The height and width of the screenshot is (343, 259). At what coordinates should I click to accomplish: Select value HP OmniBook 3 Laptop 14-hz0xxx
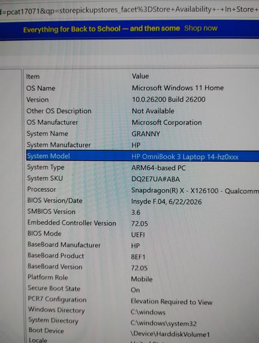tap(185, 157)
